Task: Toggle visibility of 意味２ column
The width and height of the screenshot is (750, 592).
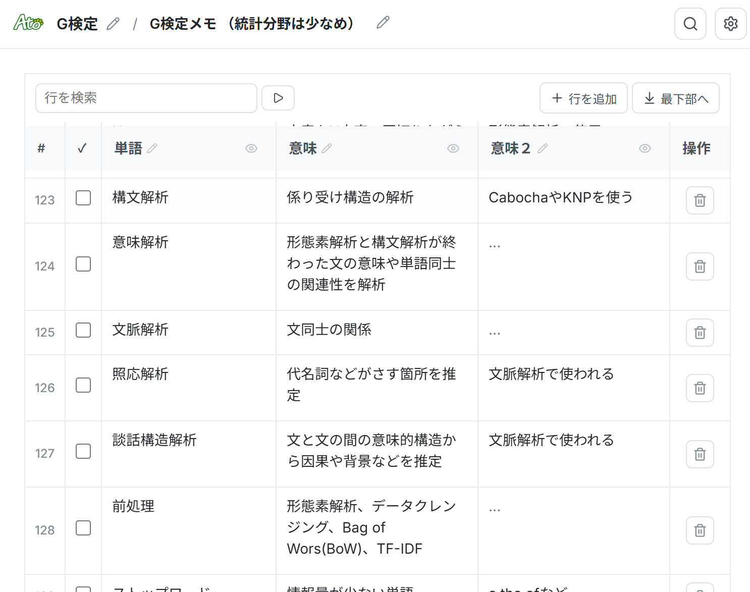Action: 645,148
